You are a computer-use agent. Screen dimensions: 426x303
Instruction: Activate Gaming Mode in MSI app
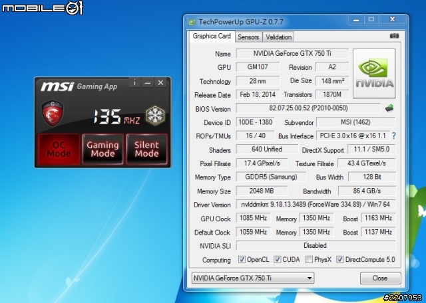(x=103, y=150)
